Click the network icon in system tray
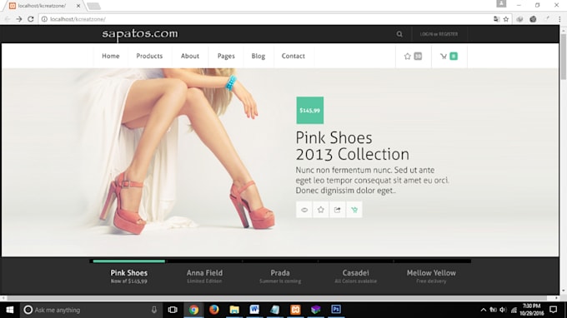The width and height of the screenshot is (567, 318). pos(514,310)
